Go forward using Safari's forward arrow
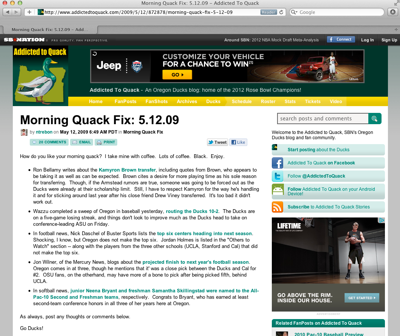Screen dimensions: 400x336 click(x=16, y=12)
